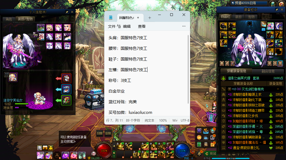Click the red HP orb
Screen dimensions: 286x160
[104, 150]
